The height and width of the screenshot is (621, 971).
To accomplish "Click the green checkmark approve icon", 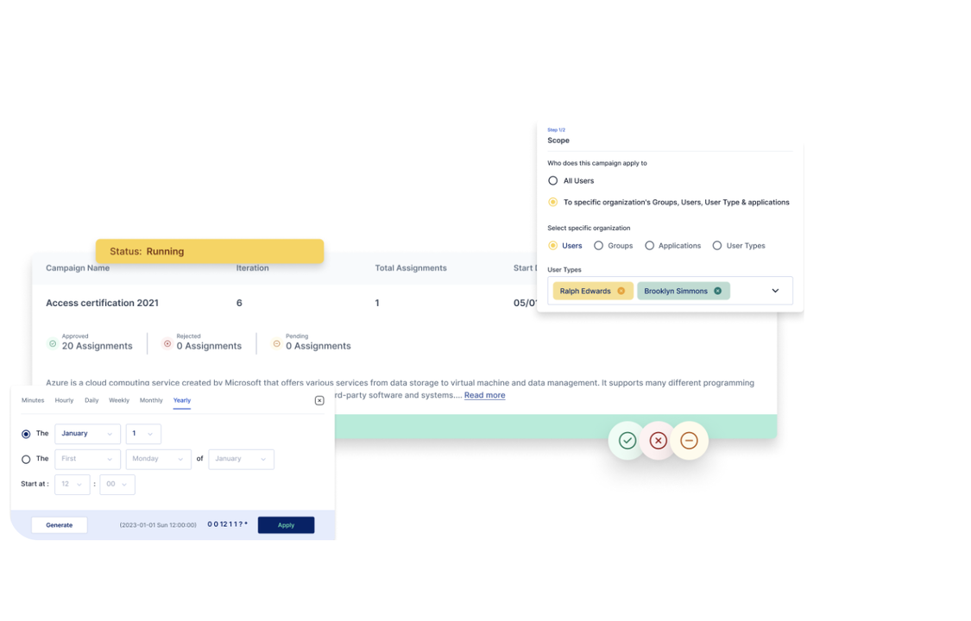I will point(627,441).
